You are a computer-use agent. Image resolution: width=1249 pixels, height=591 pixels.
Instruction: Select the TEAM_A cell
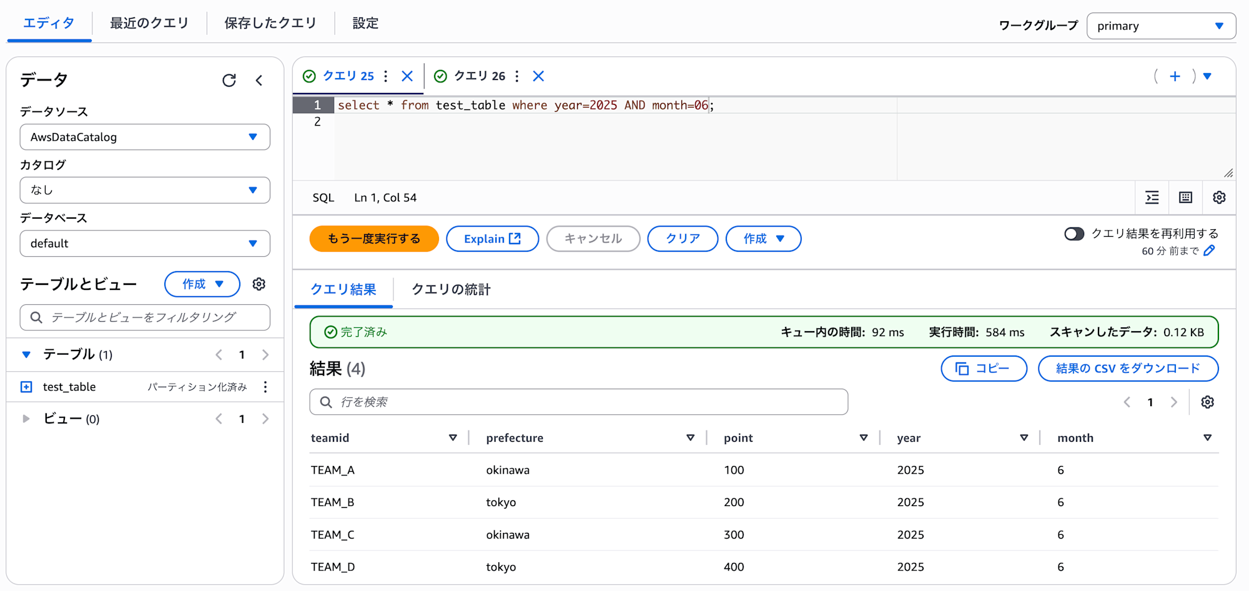point(333,470)
